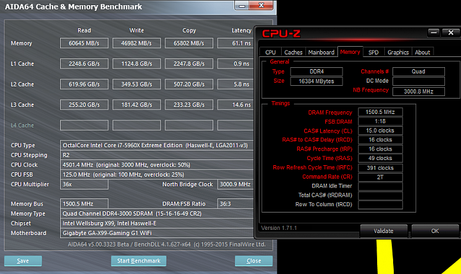This screenshot has width=461, height=274.
Task: Click the CPU Type field showing i7-5960X
Action: 157,145
